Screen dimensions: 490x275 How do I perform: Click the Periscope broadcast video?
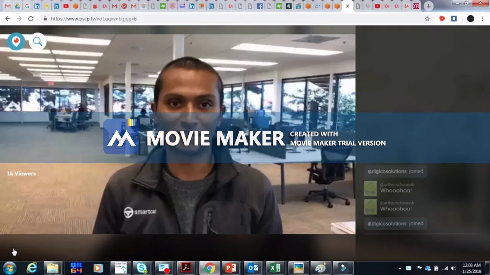pyautogui.click(x=178, y=134)
